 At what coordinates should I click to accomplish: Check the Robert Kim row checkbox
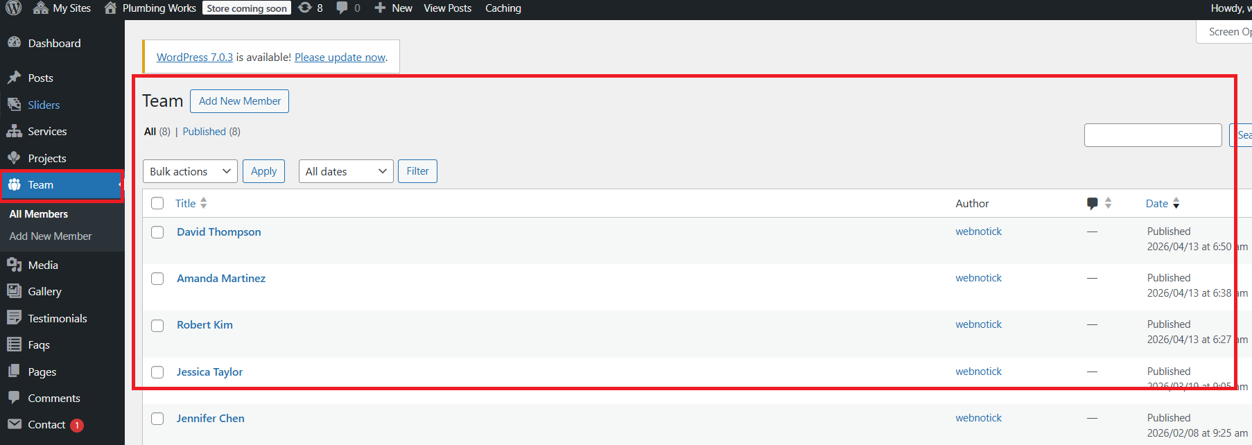[157, 326]
